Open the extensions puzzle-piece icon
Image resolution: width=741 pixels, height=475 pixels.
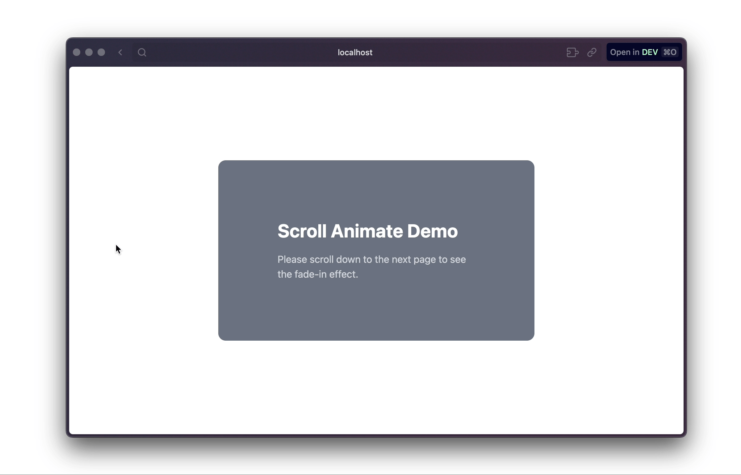point(572,53)
